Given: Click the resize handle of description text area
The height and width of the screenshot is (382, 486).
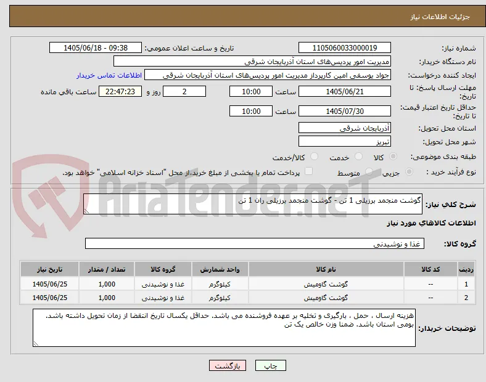Looking at the screenshot, I should pos(86,211).
